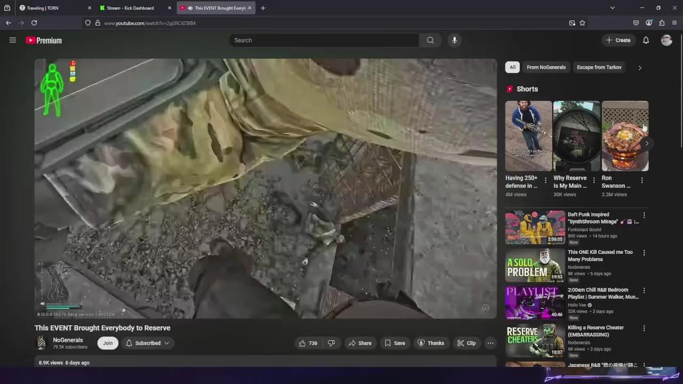Close the Kick Dashboard tab
The width and height of the screenshot is (683, 384).
tap(170, 8)
